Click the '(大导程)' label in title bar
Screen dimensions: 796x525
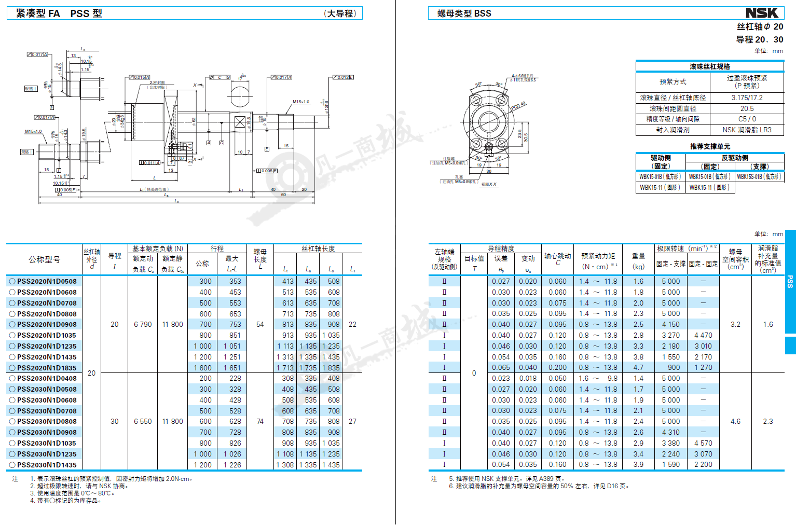(x=340, y=13)
